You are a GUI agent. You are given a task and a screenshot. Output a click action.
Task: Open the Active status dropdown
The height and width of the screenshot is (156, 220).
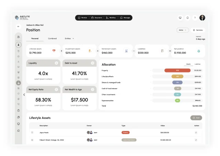point(182,30)
